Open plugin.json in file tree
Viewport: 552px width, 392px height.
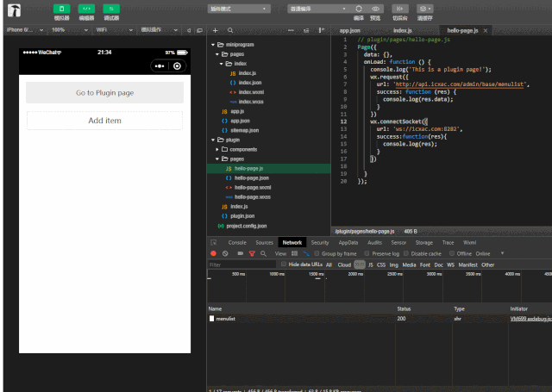242,216
